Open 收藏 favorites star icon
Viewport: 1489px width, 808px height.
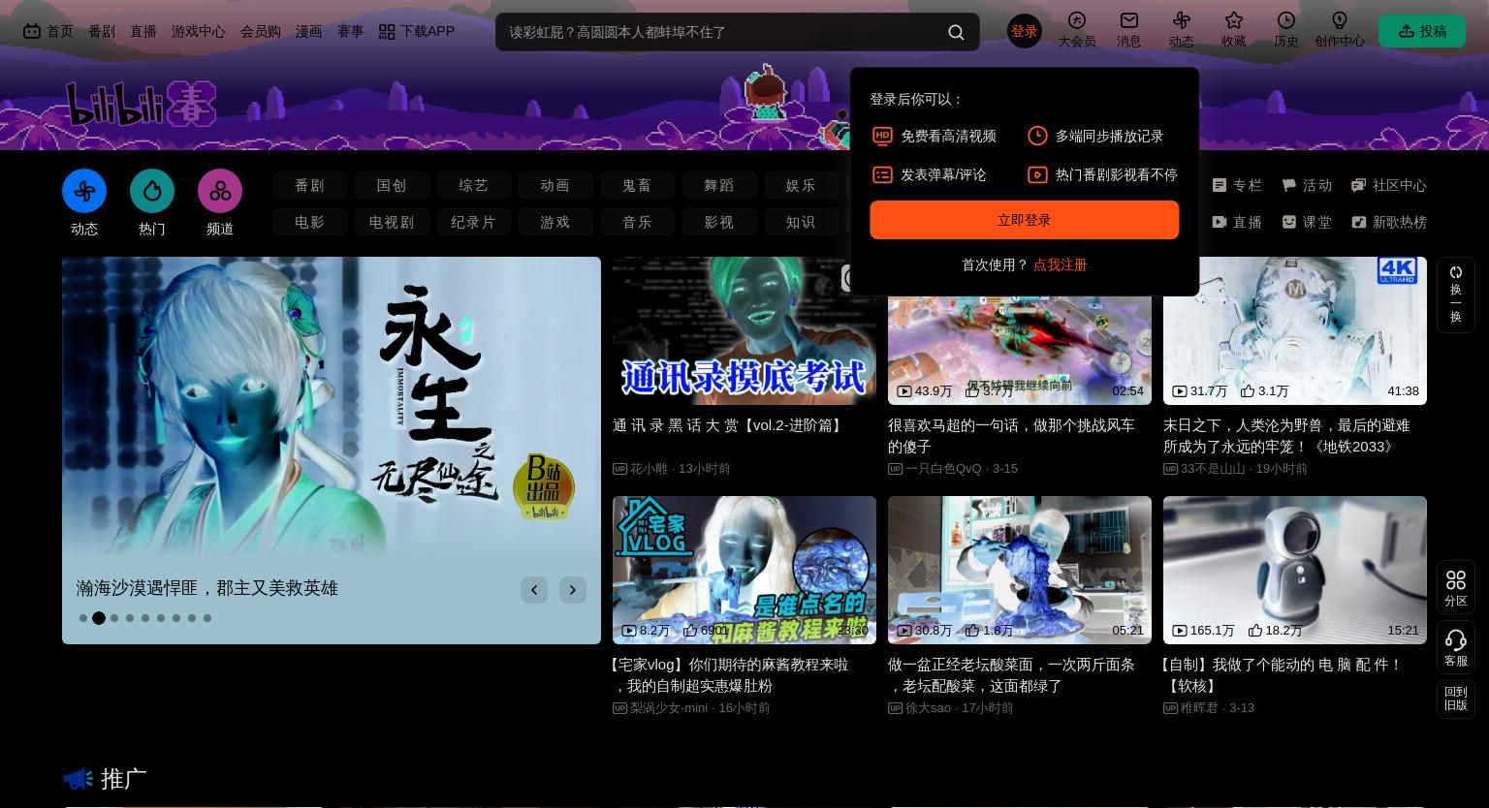[1234, 20]
